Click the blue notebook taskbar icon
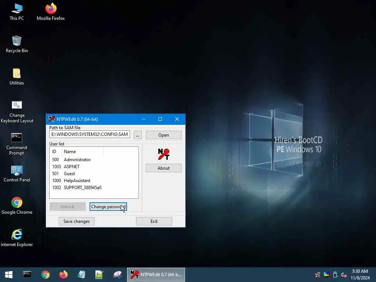The height and width of the screenshot is (282, 376). [81, 275]
